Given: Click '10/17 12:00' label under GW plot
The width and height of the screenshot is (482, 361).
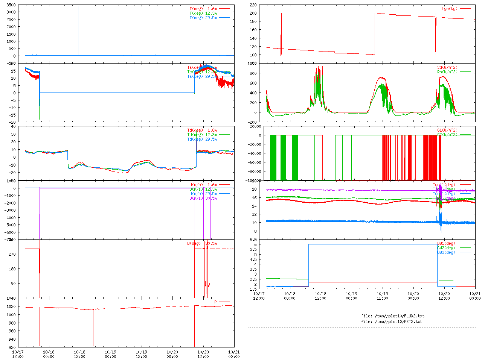Looking at the screenshot, I should (x=259, y=296).
